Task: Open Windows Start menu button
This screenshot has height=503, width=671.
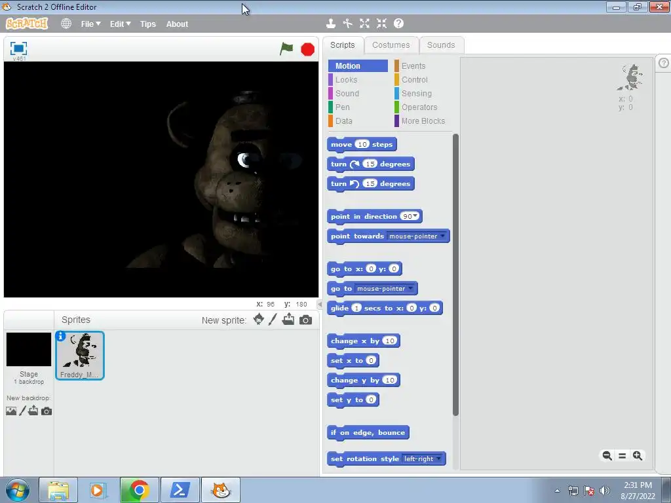Action: point(17,490)
